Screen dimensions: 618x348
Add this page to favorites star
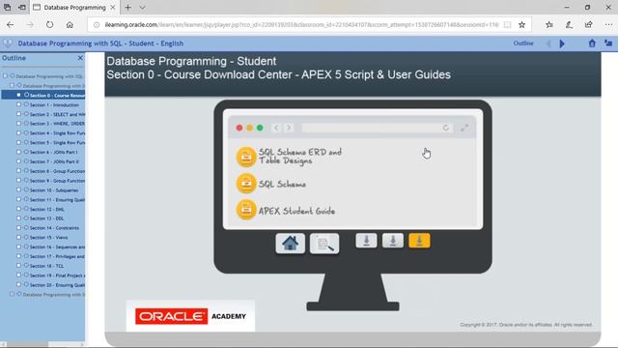521,24
